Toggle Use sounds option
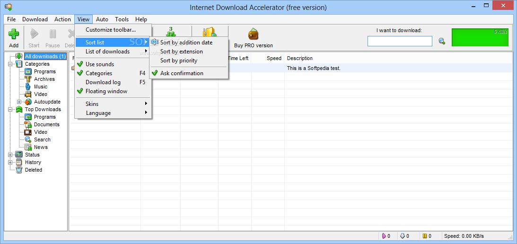Screen dimensions: 517x244 113,64
